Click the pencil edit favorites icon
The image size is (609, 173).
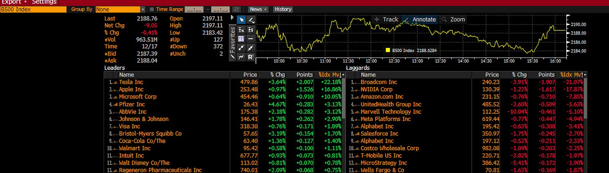pos(233,57)
